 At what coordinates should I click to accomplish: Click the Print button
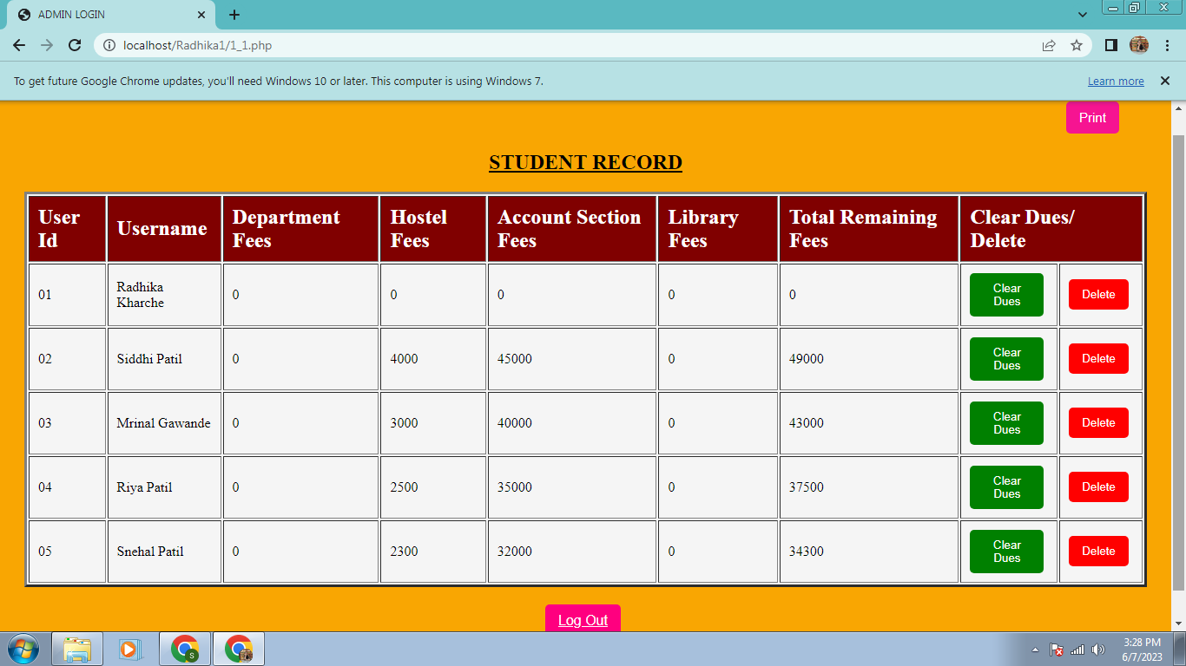pyautogui.click(x=1091, y=117)
